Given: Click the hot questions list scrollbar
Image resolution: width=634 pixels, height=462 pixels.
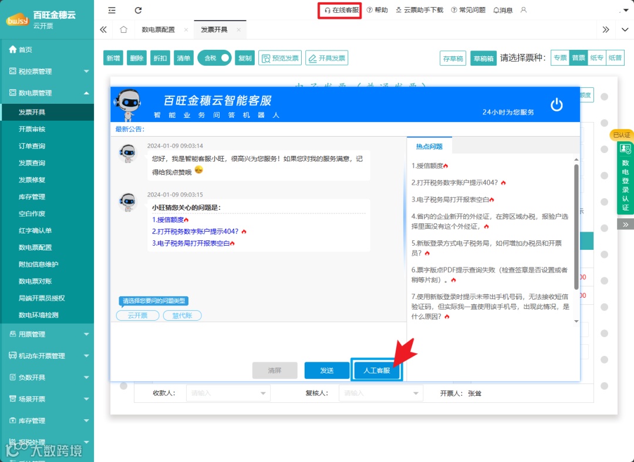Looking at the screenshot, I should 576,226.
